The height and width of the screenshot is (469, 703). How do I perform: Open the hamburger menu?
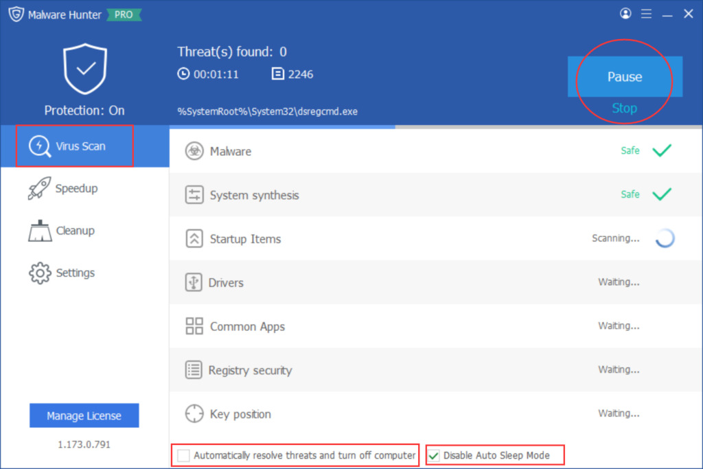coord(646,13)
